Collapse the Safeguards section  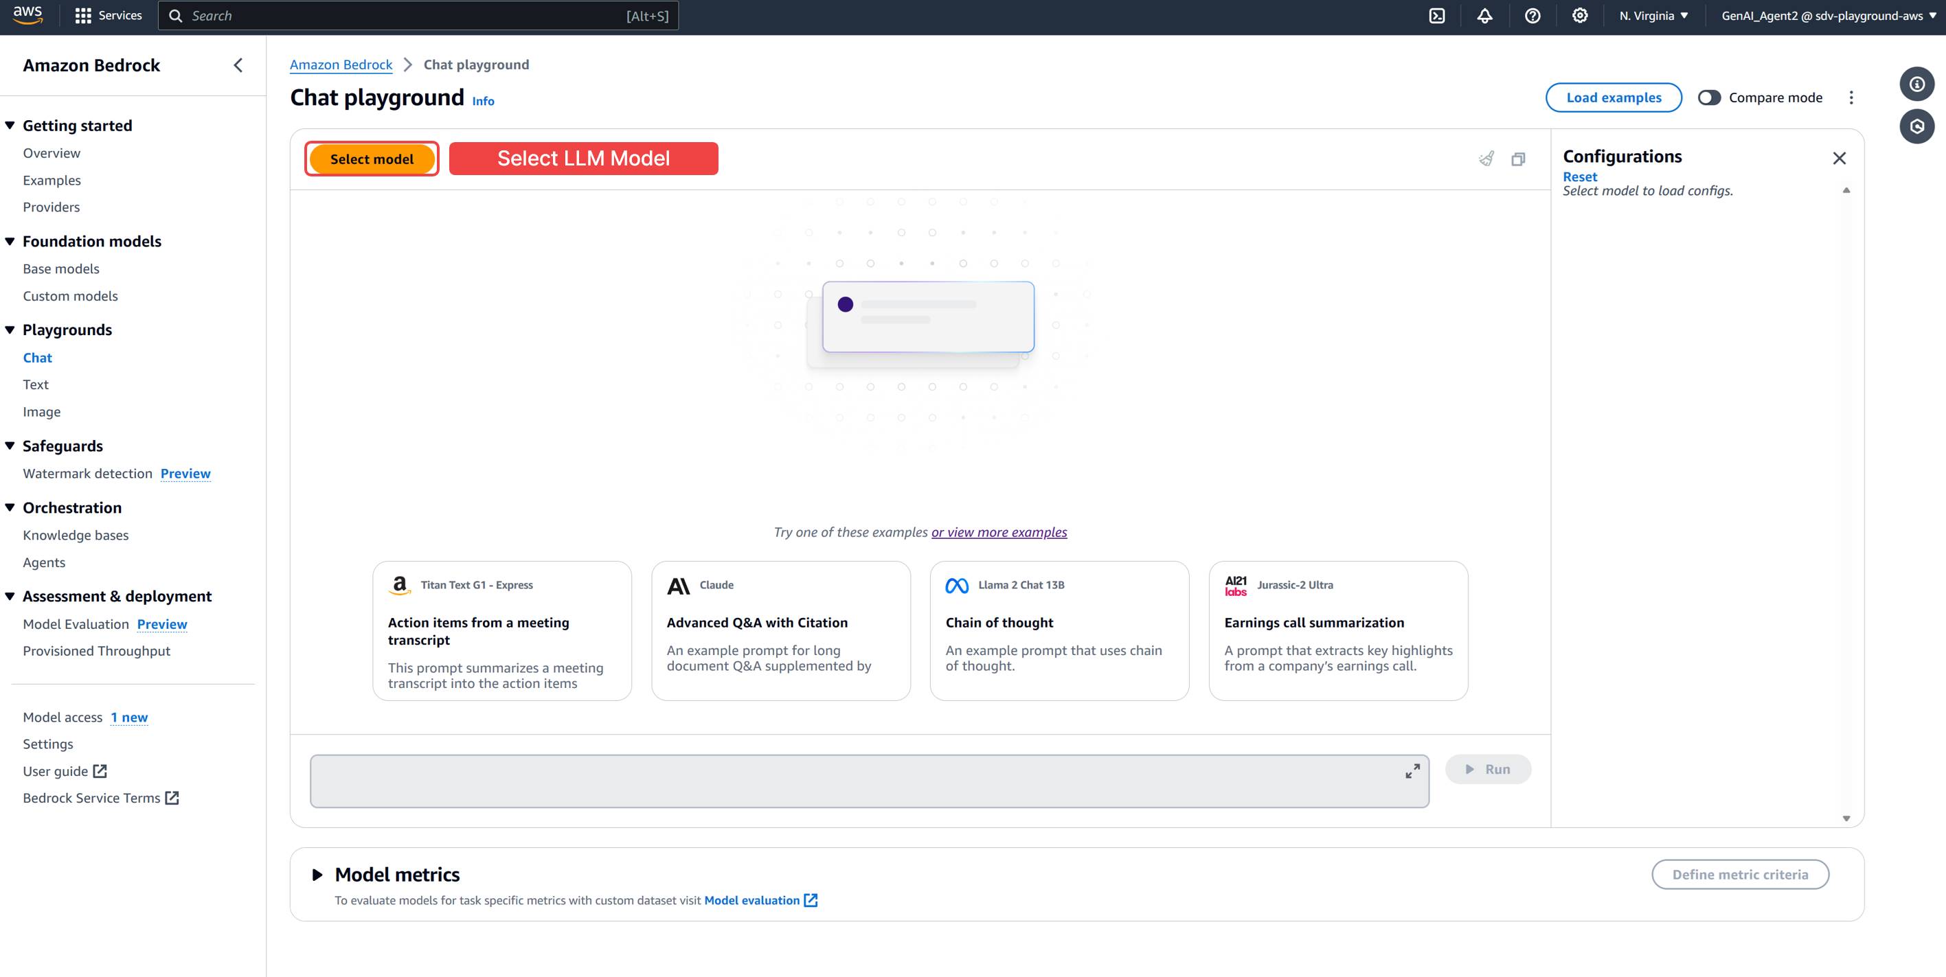pos(10,446)
